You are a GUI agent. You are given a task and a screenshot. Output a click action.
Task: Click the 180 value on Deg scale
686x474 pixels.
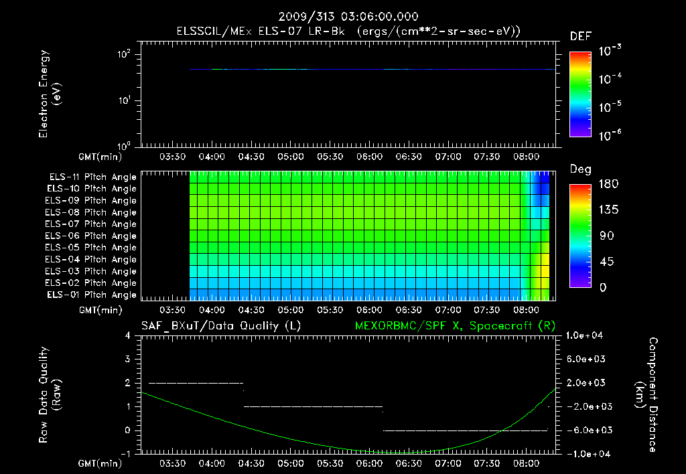pyautogui.click(x=608, y=184)
